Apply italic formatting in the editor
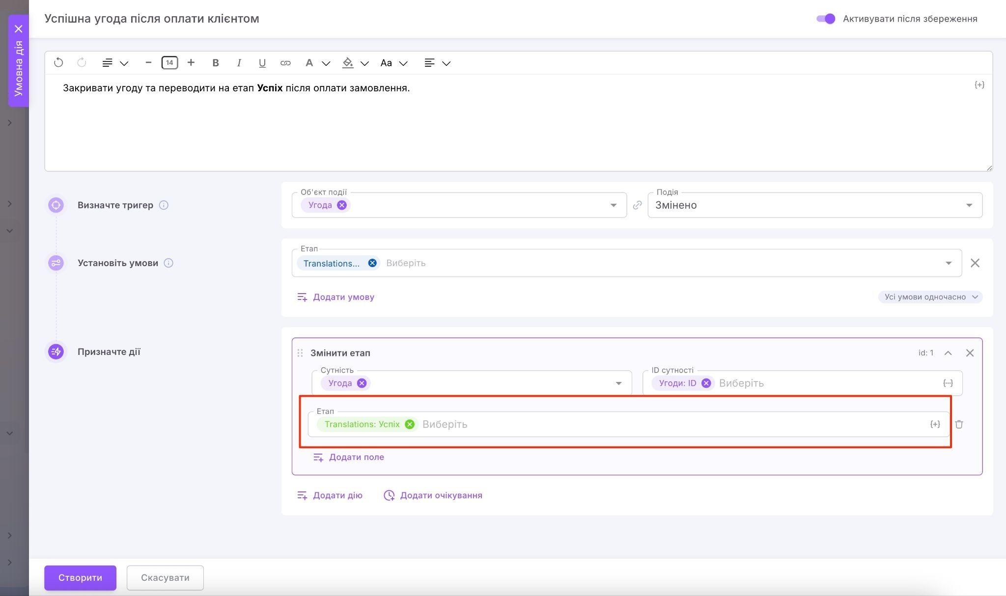The width and height of the screenshot is (1006, 596). coord(239,63)
